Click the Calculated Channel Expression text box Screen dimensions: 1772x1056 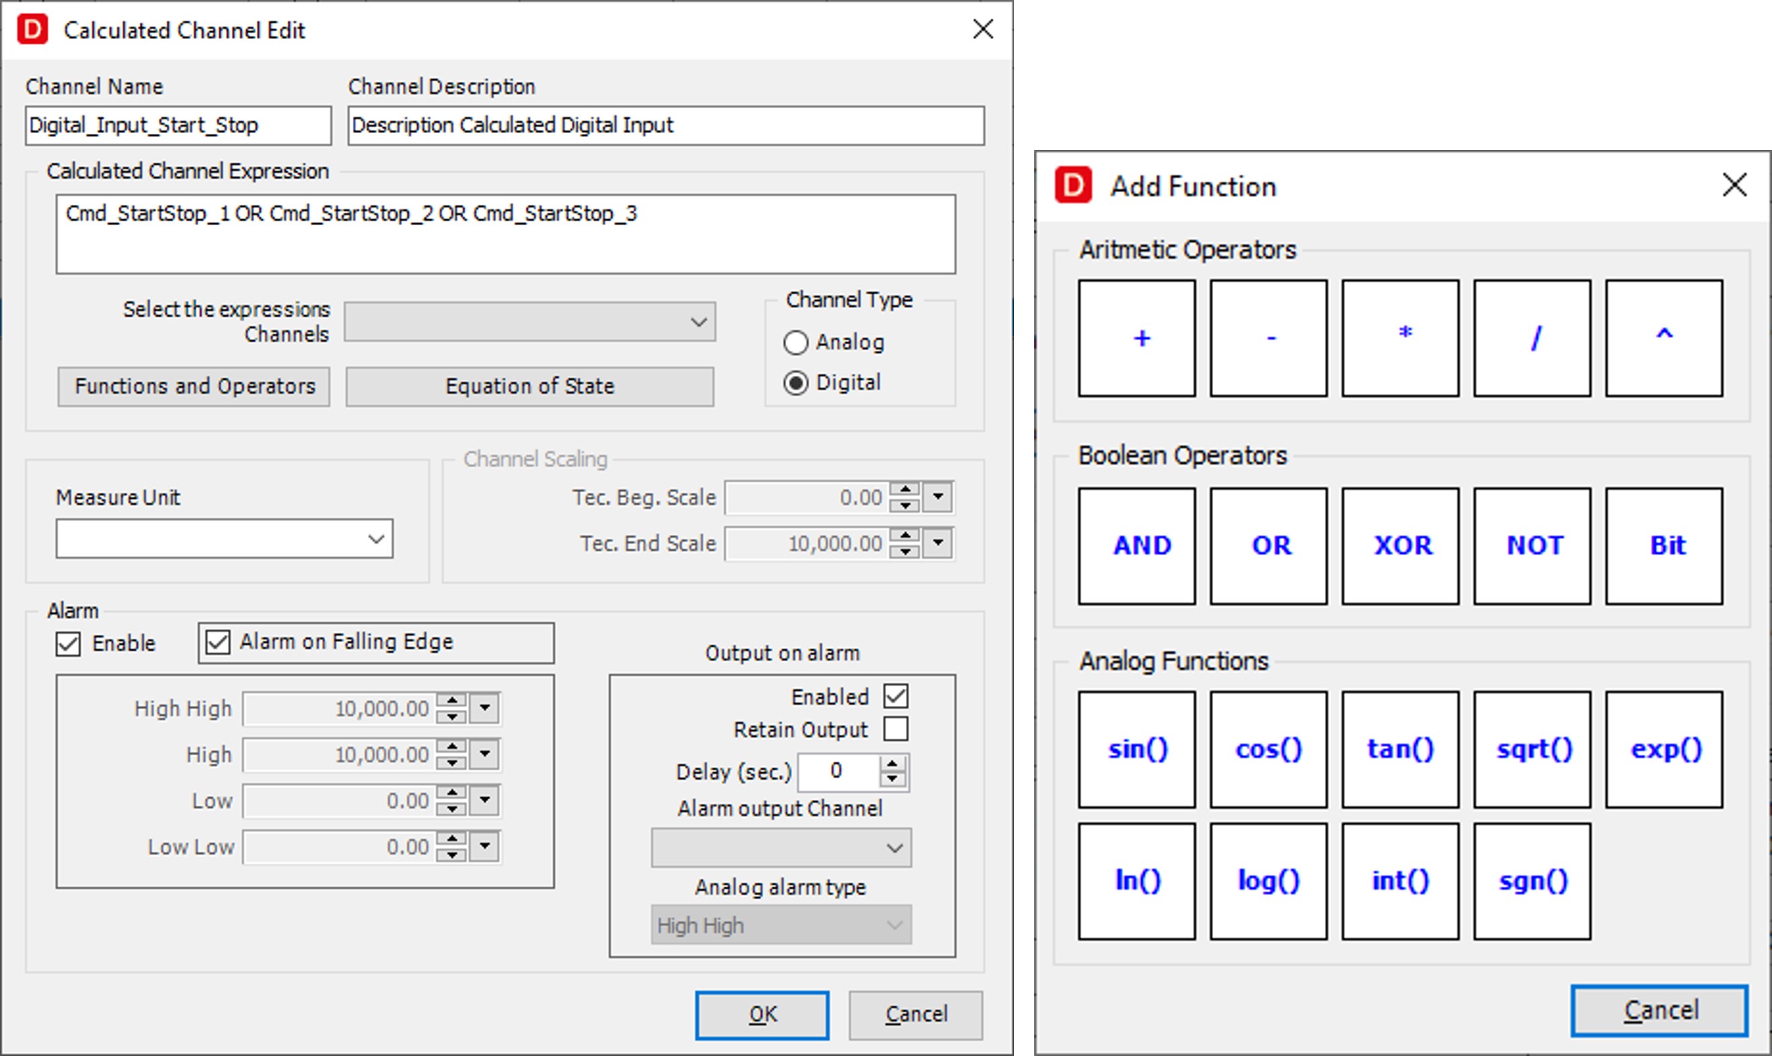506,234
